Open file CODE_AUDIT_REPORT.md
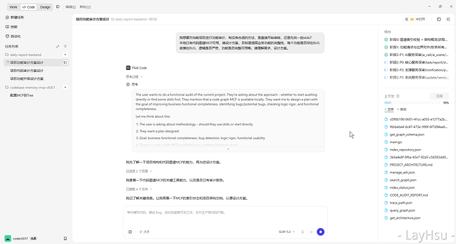The image size is (456, 244). click(406, 195)
